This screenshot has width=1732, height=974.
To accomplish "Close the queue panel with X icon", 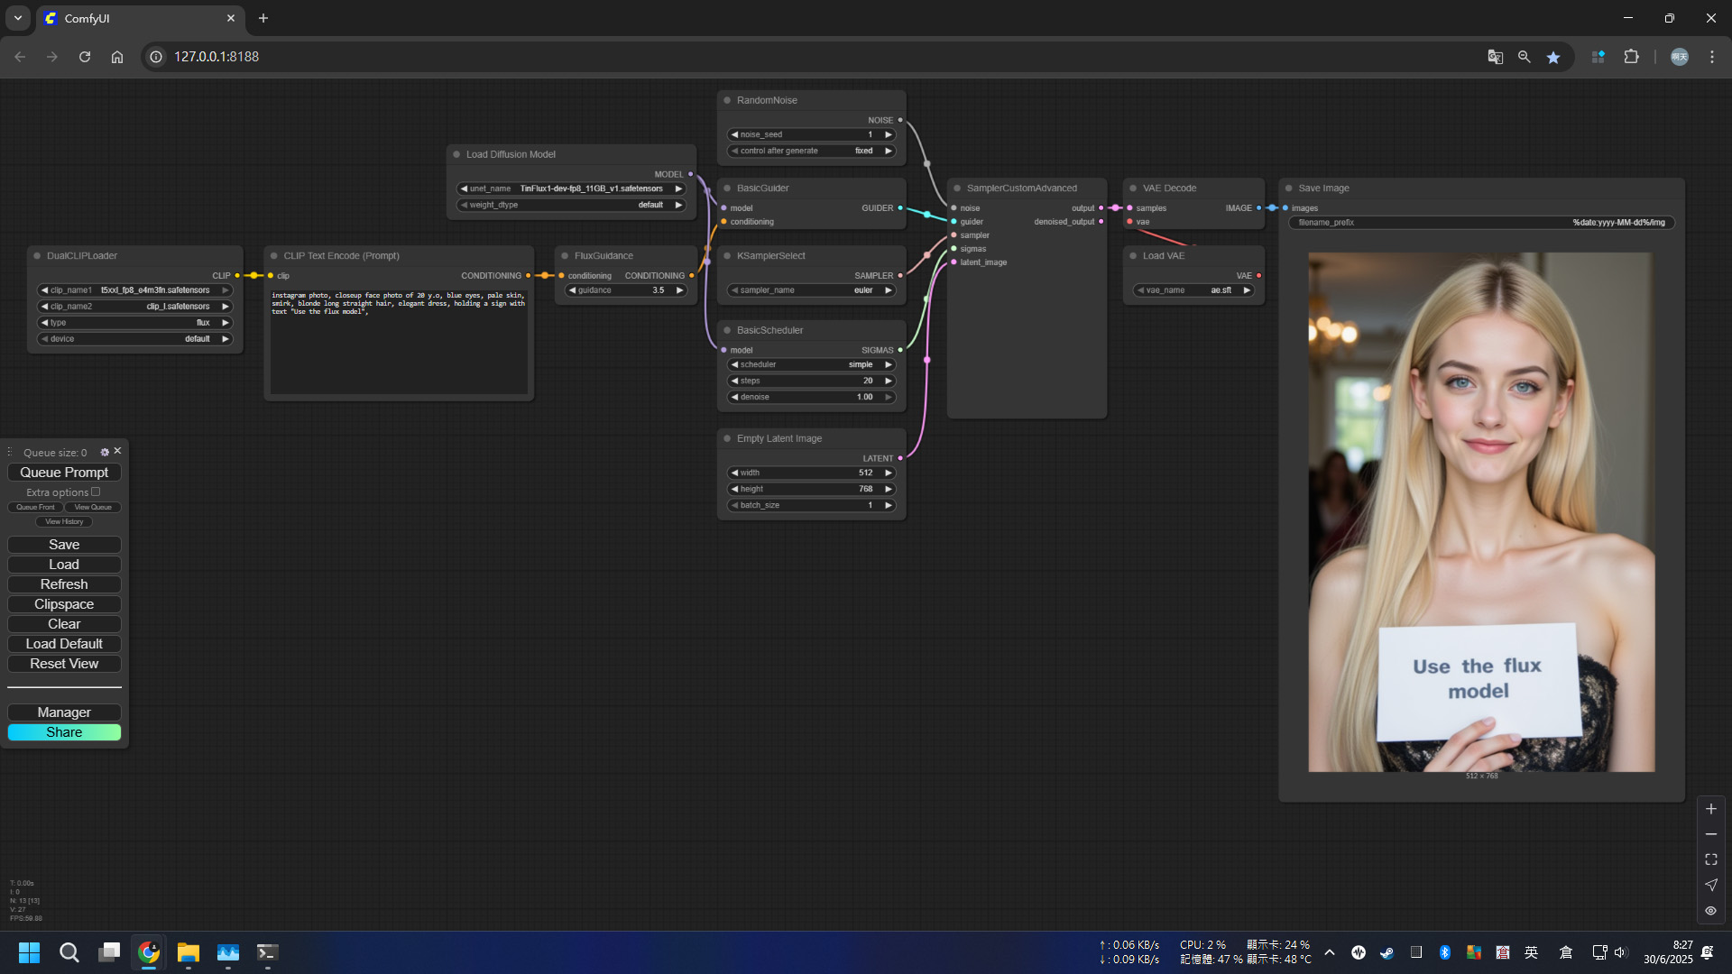I will pos(117,451).
